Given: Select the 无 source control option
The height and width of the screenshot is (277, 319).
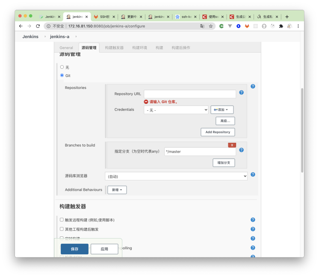Looking at the screenshot, I should (x=62, y=67).
